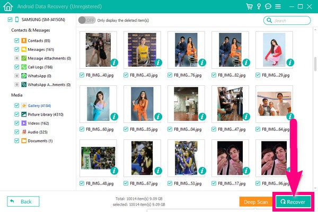Click the home icon in title bar
Viewport: 318px width, 212px height.
7,6
